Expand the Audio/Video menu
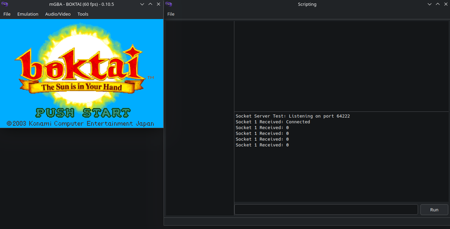 [58, 14]
